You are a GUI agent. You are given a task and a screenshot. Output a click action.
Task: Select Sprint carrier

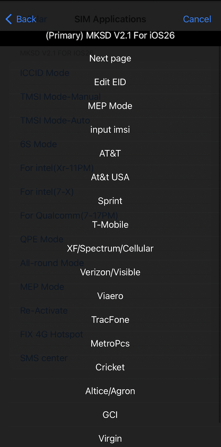point(110,201)
